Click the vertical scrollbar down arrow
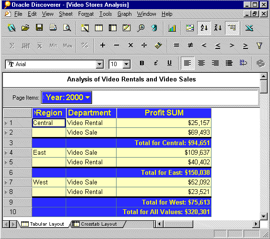The width and height of the screenshot is (270, 239). [263, 216]
